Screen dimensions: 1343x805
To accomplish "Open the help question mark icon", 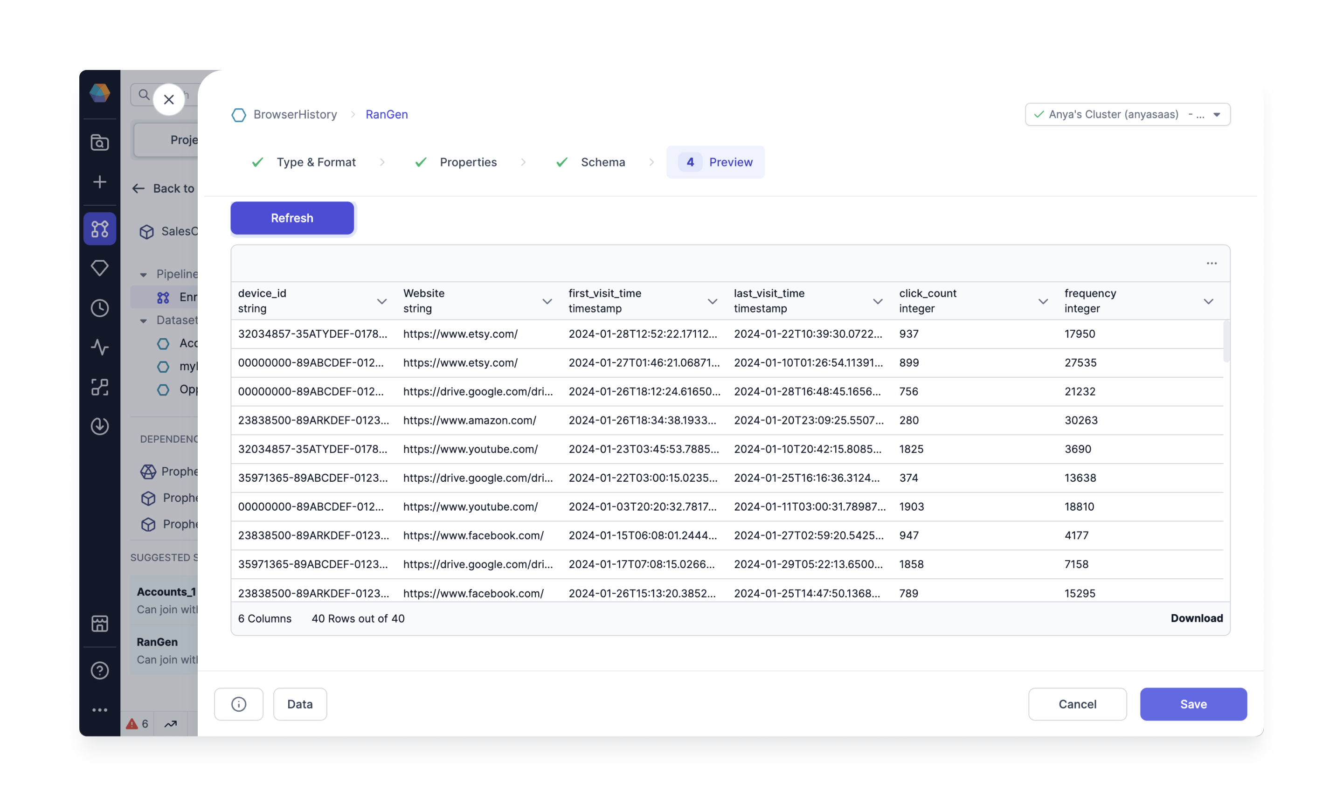I will coord(100,670).
